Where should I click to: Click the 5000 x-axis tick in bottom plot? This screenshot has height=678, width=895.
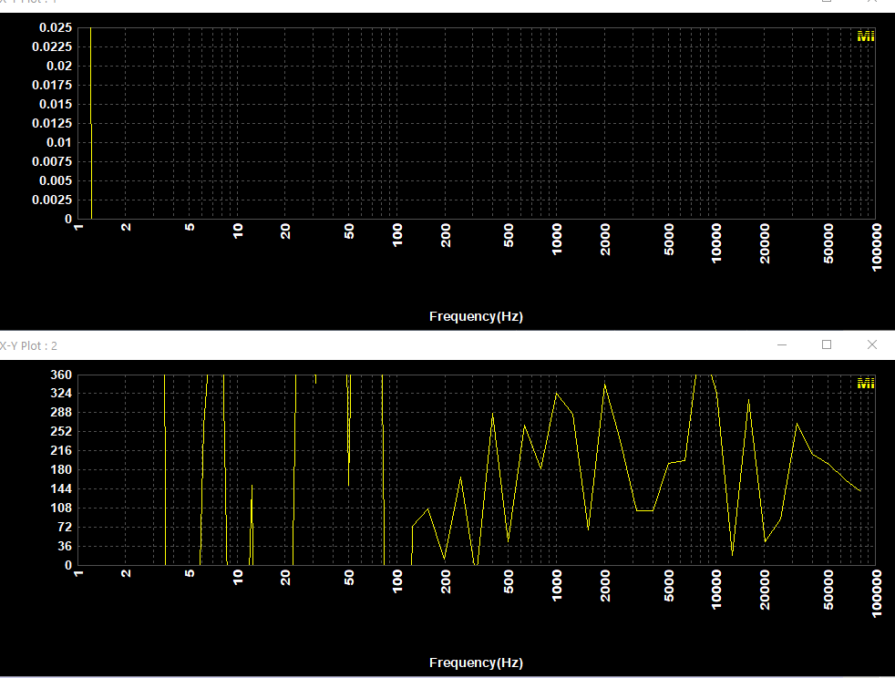[669, 586]
